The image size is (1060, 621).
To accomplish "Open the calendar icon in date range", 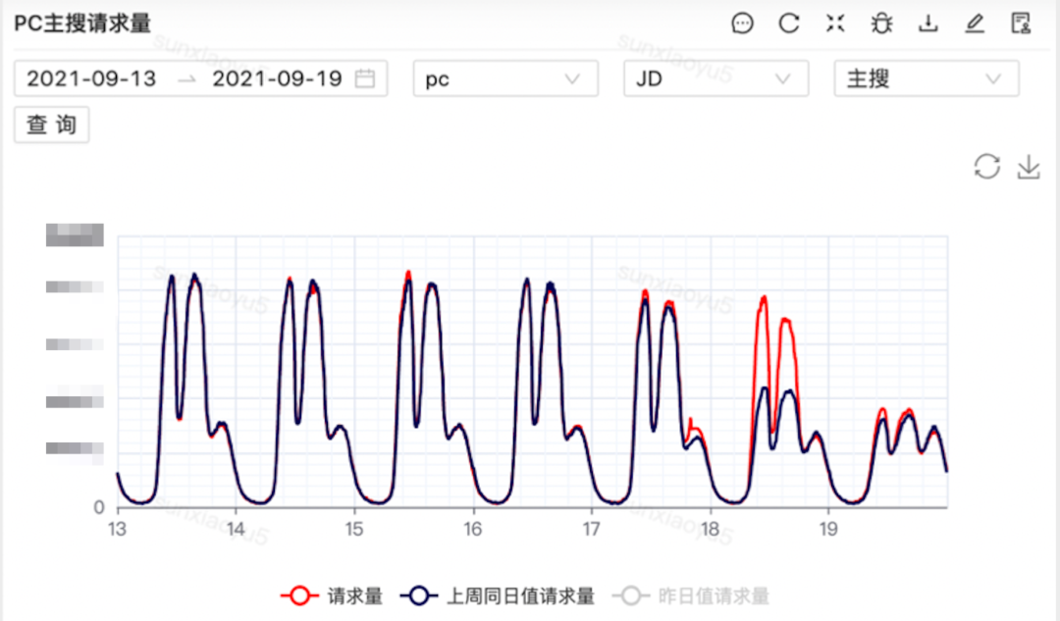I will click(x=365, y=78).
